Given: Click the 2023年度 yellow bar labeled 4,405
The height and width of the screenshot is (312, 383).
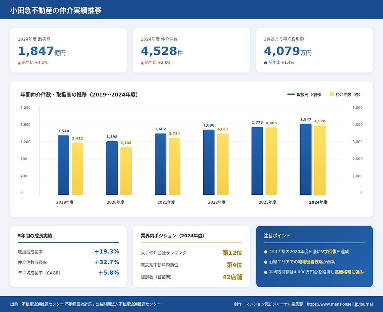Looking at the screenshot, I should point(271,161).
